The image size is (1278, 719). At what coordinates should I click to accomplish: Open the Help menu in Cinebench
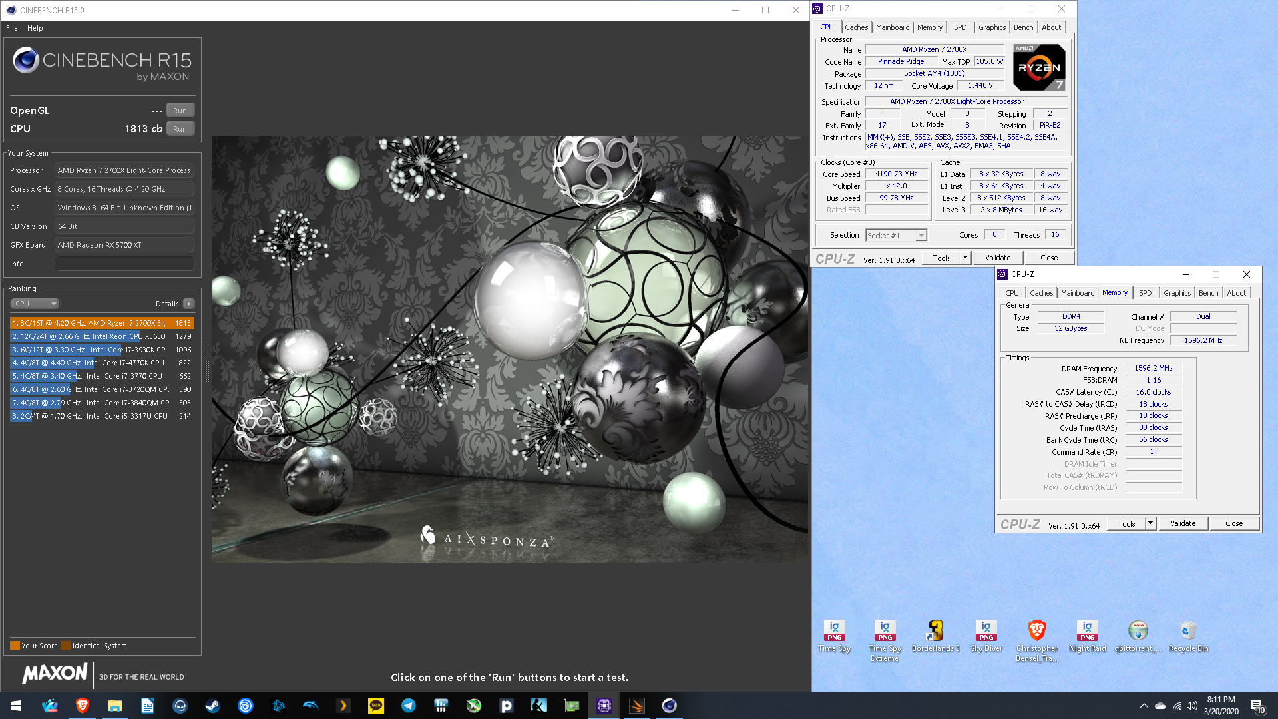pyautogui.click(x=35, y=28)
